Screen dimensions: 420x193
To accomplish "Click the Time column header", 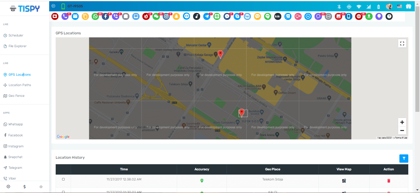I will [x=124, y=169].
